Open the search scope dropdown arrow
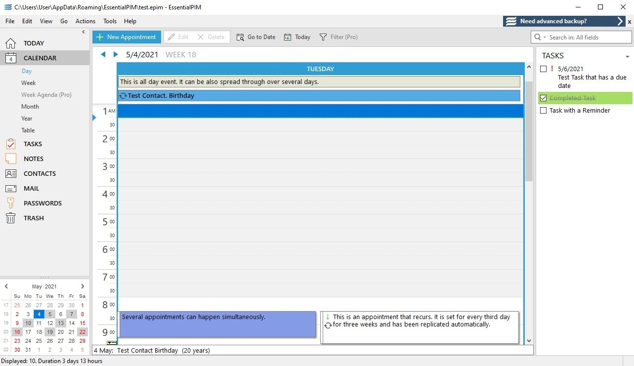The image size is (634, 366). (x=545, y=38)
